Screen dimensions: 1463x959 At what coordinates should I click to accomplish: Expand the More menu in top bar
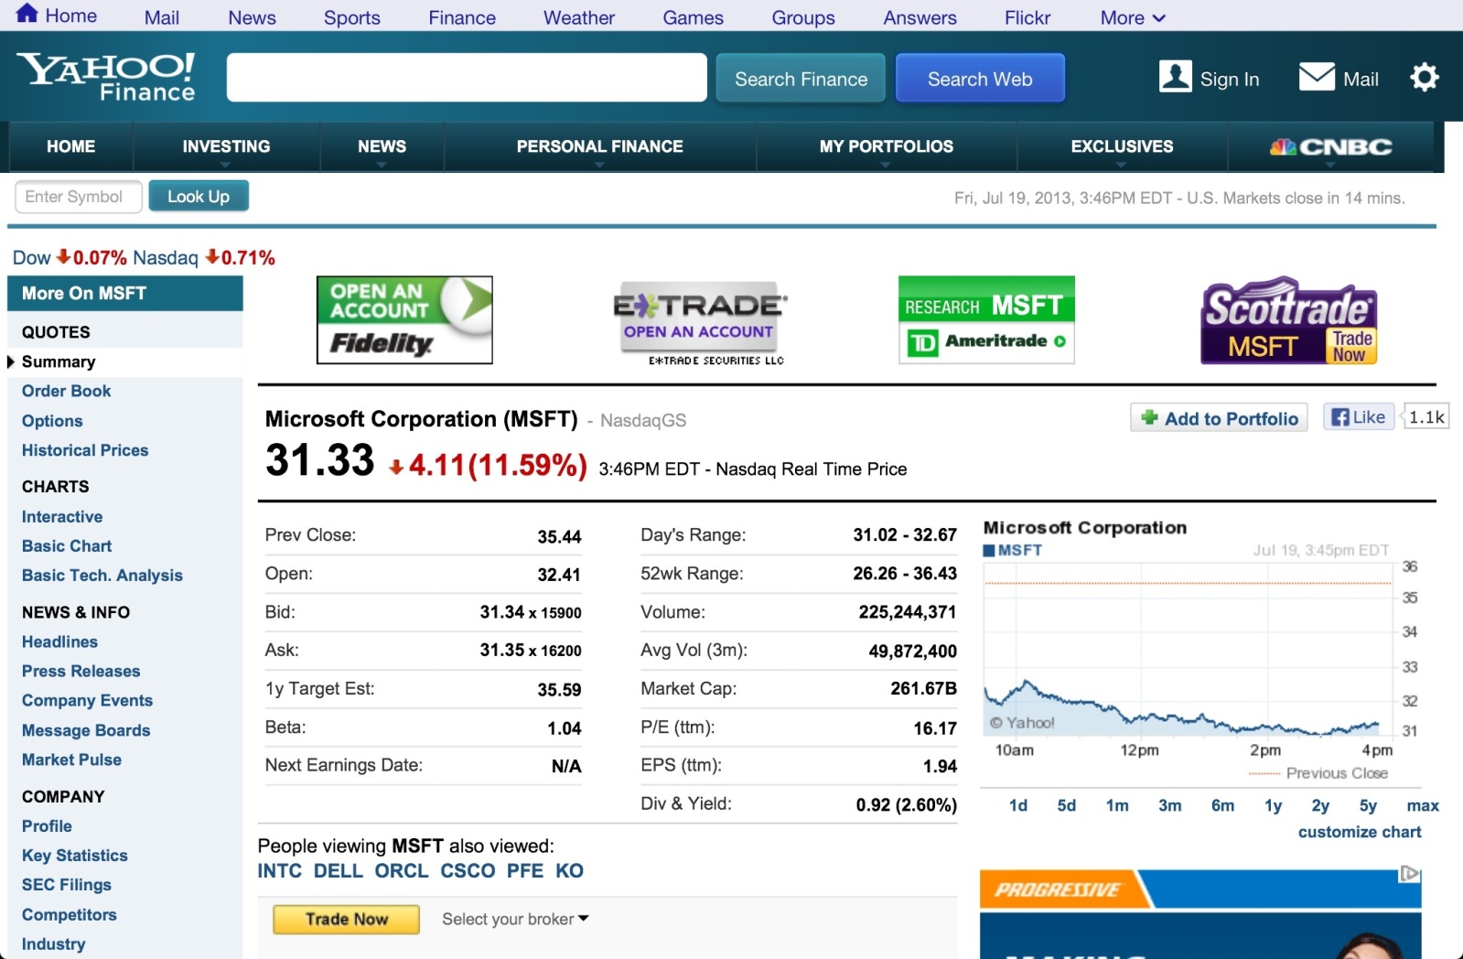[x=1133, y=17]
